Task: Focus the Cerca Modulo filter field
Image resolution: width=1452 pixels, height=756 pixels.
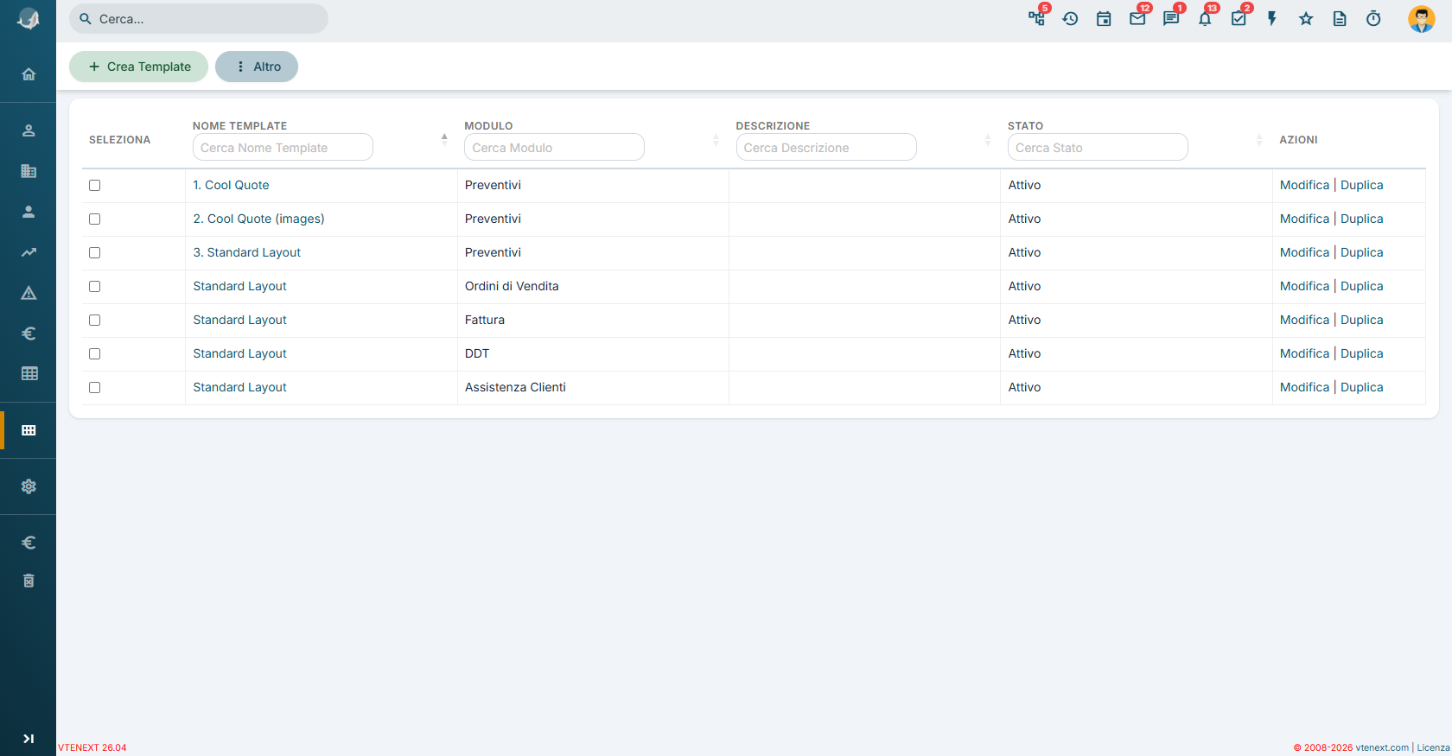Action: [x=554, y=147]
